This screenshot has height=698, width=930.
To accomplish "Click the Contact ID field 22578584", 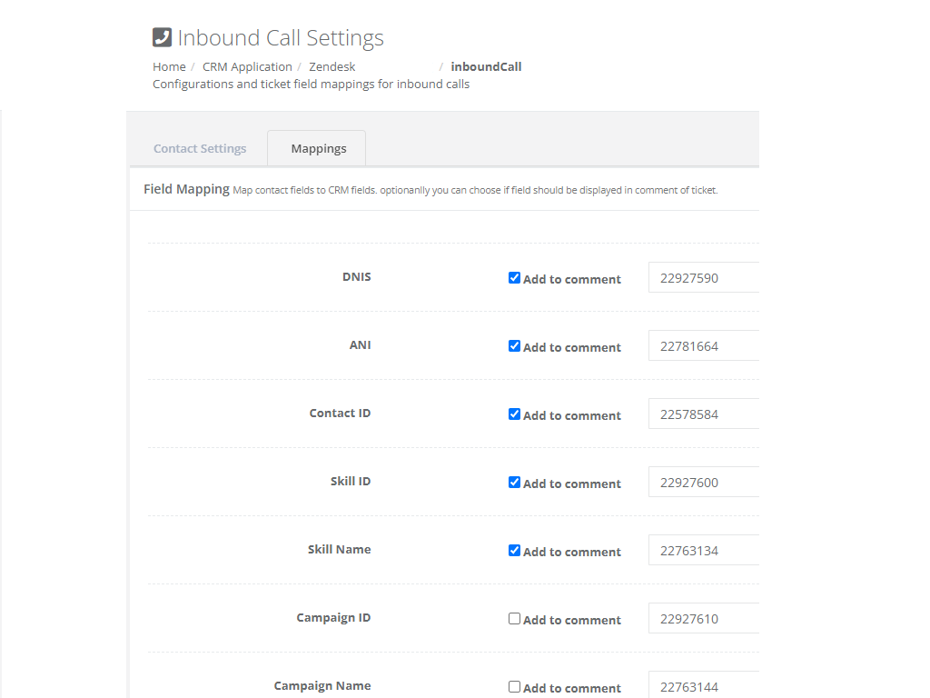I will (x=703, y=414).
